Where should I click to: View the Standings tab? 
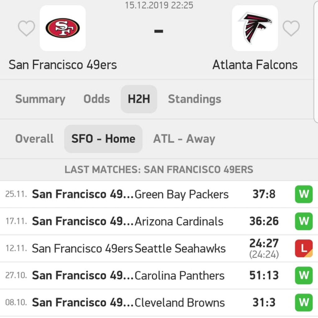click(194, 99)
